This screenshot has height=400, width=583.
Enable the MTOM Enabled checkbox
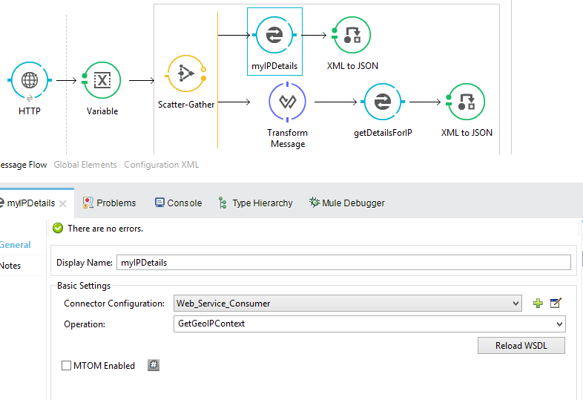67,366
